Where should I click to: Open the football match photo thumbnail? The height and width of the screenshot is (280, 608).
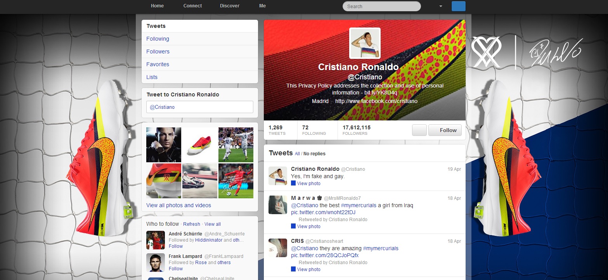236,144
